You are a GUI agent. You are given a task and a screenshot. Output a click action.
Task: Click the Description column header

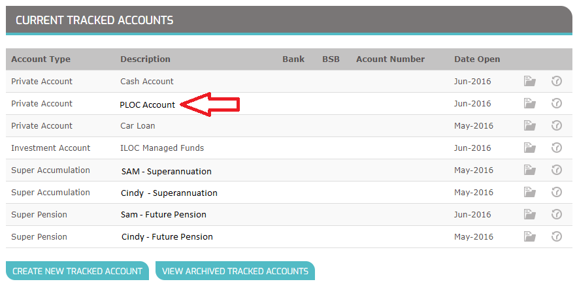(x=145, y=59)
